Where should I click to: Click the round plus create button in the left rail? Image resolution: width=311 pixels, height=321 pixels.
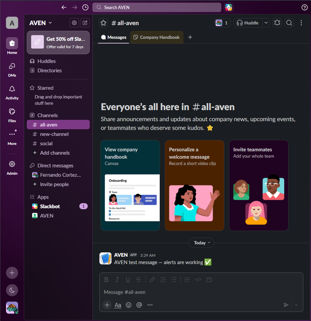pos(12,273)
